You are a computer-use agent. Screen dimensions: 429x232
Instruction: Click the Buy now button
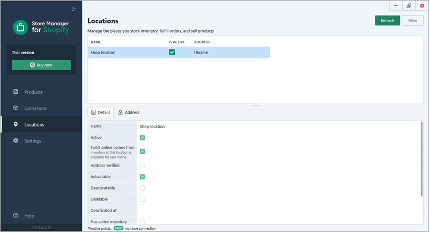tap(41, 65)
